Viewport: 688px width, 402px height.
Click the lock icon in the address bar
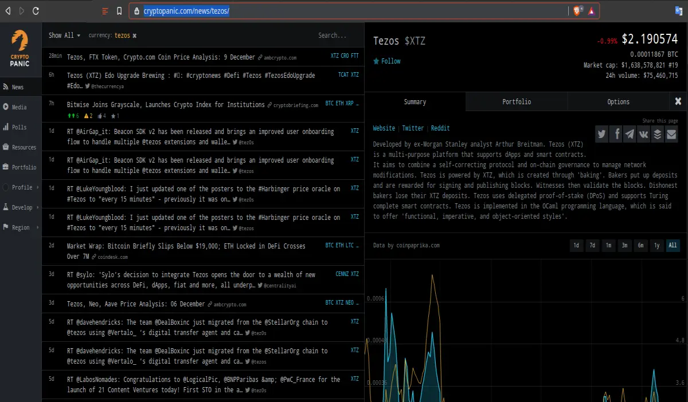[x=136, y=11]
